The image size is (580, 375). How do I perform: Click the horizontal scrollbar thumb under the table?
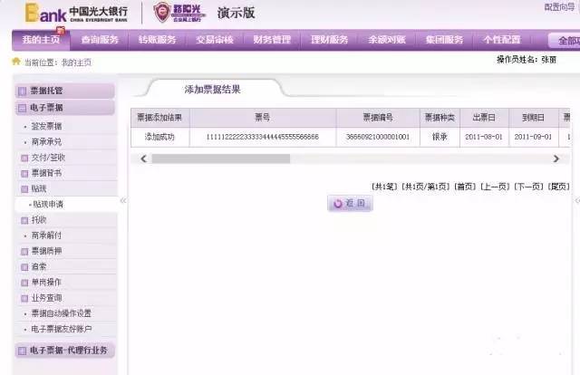[221, 159]
